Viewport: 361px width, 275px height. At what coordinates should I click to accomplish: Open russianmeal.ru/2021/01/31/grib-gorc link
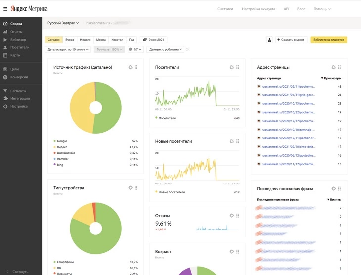coord(288,95)
